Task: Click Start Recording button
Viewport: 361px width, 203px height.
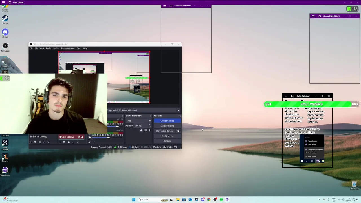Action: [167, 126]
